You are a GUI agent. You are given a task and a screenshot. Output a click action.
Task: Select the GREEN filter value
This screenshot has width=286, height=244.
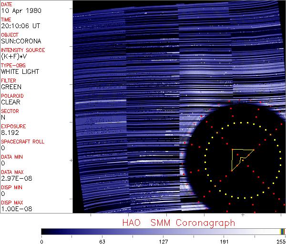pos(10,87)
